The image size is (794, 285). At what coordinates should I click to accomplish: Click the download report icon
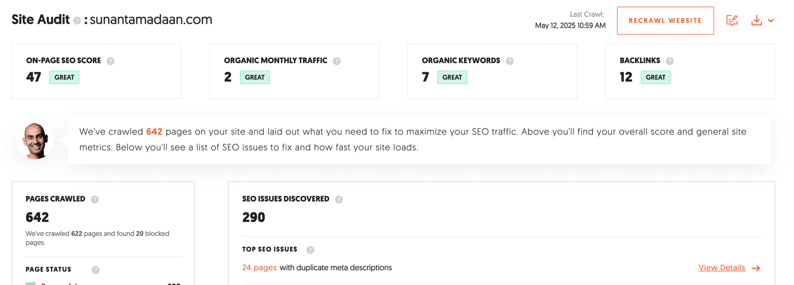click(x=756, y=20)
